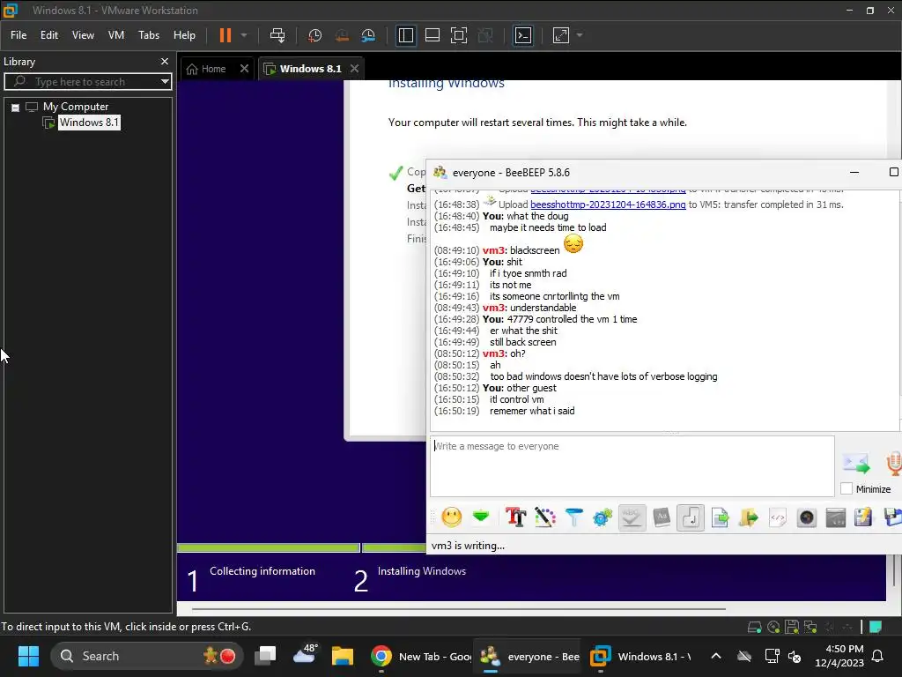Open the notifications bell icon
The width and height of the screenshot is (902, 677).
coord(878,656)
